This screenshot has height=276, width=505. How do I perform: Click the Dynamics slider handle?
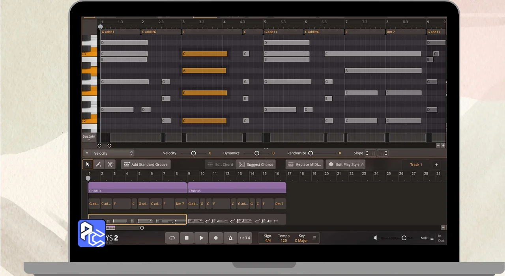tap(257, 153)
